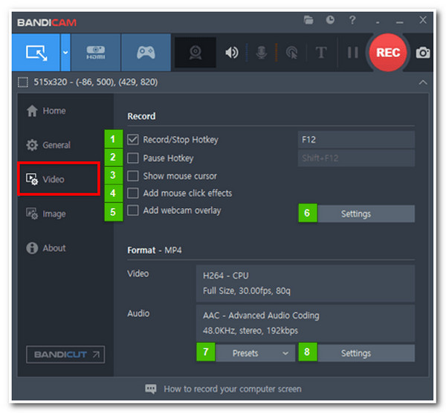446x413 pixels.
Task: Start recording with the REC button
Action: tap(388, 53)
